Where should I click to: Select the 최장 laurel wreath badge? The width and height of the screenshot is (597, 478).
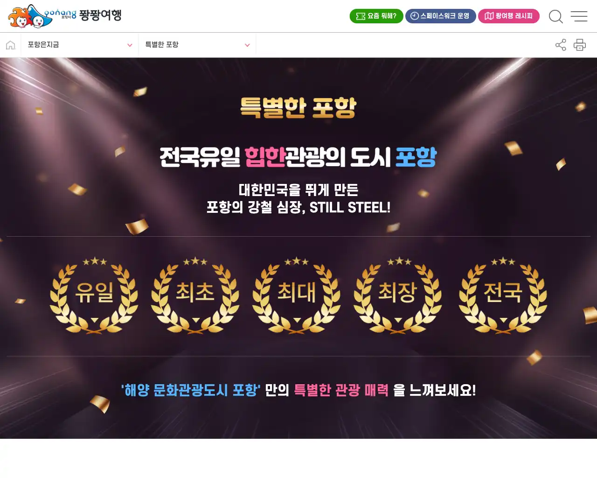[x=397, y=294]
